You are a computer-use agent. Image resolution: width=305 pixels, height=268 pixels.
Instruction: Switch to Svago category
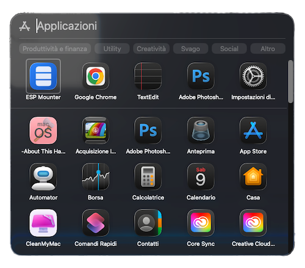click(x=190, y=49)
